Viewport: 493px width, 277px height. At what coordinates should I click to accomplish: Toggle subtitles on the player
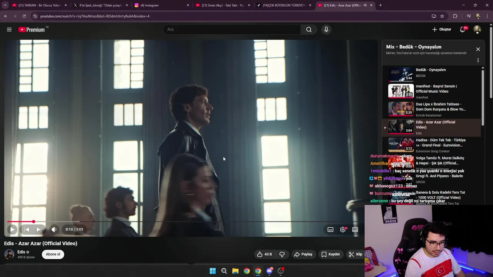click(330, 229)
